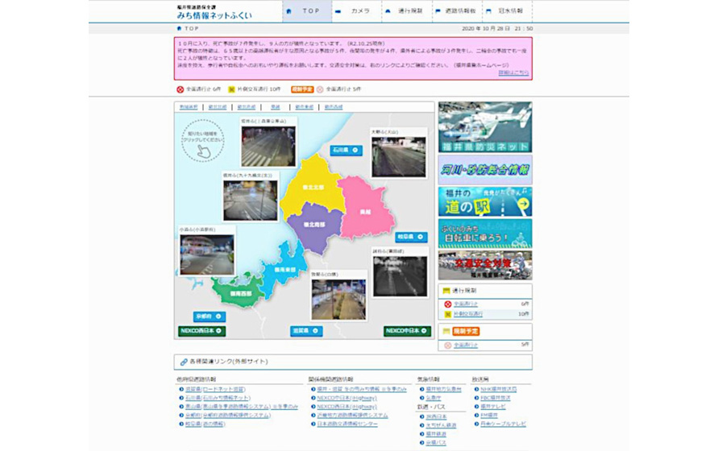The height and width of the screenshot is (451, 718).
Task: Click the red closure icon in the 通行規制 panel
Action: coord(447,304)
